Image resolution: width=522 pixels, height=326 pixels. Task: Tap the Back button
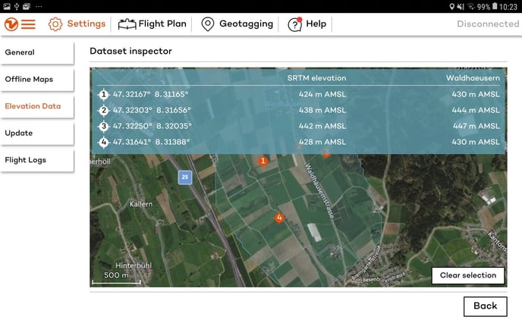485,306
